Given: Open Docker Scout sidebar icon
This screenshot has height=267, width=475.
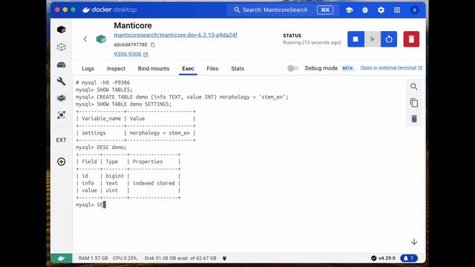Looking at the screenshot, I should (61, 115).
